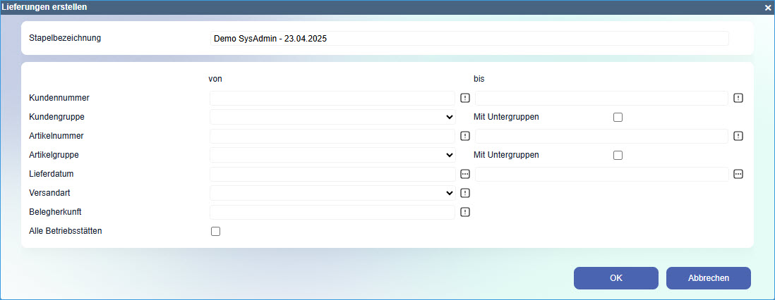Expand the Kundengruppe dropdown
This screenshot has width=775, height=300.
[x=332, y=117]
